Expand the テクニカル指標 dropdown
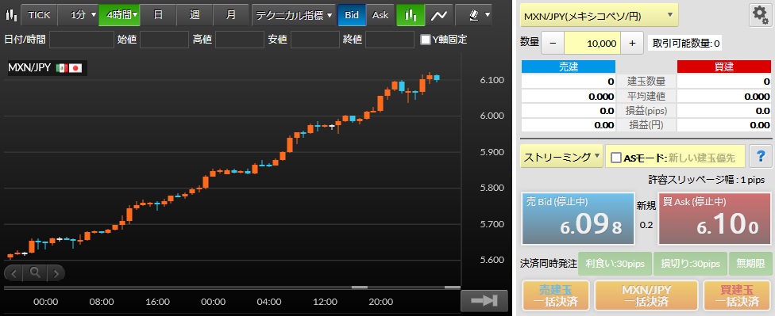The width and height of the screenshot is (775, 316). [x=294, y=15]
